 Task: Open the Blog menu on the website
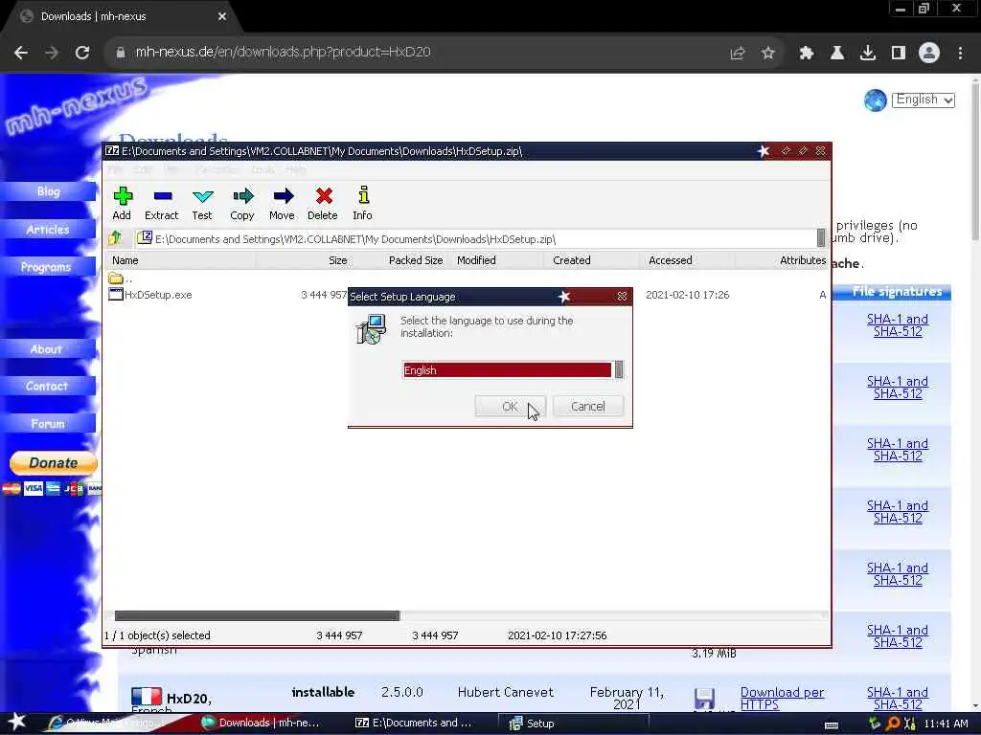click(48, 191)
